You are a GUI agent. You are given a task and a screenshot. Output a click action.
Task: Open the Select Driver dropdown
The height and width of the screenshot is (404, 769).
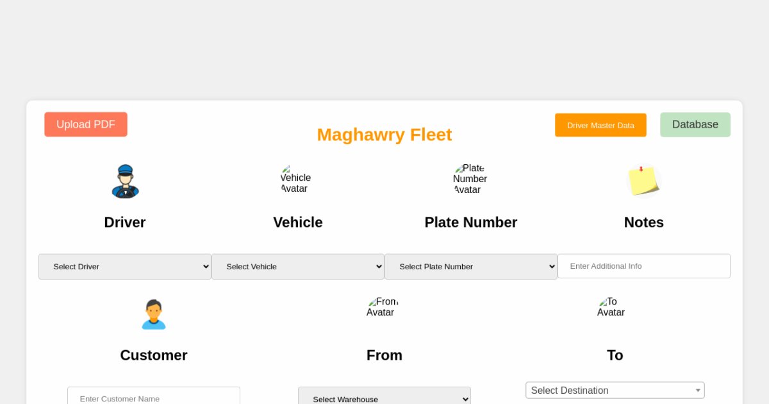[125, 266]
